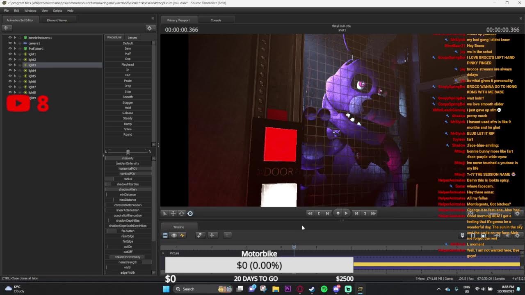This screenshot has width=525, height=295.
Task: Open the timeline settings gear at far right
Action: (x=517, y=235)
